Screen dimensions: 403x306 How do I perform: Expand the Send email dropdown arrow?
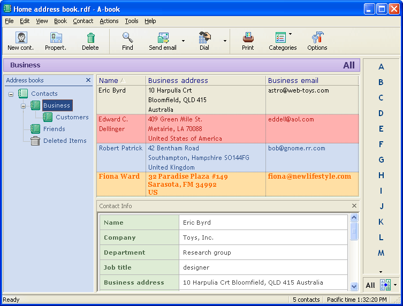click(183, 41)
